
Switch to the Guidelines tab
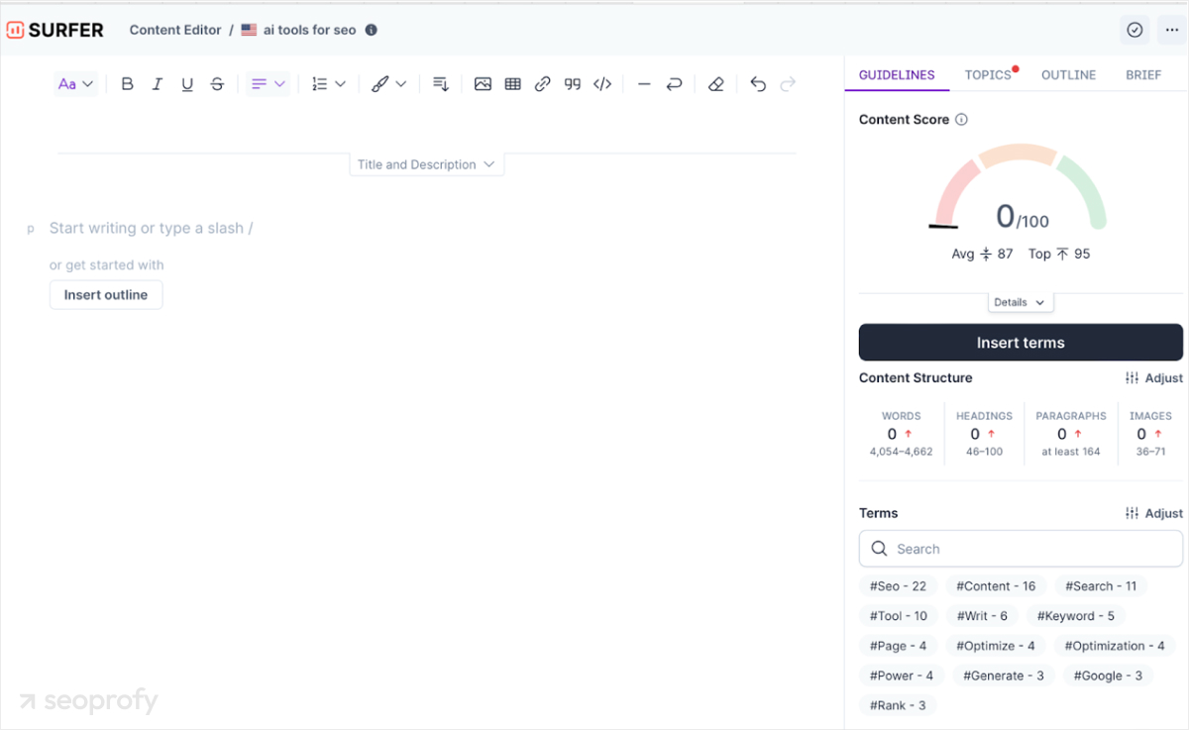click(897, 74)
